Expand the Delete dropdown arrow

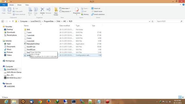click(x=42, y=15)
